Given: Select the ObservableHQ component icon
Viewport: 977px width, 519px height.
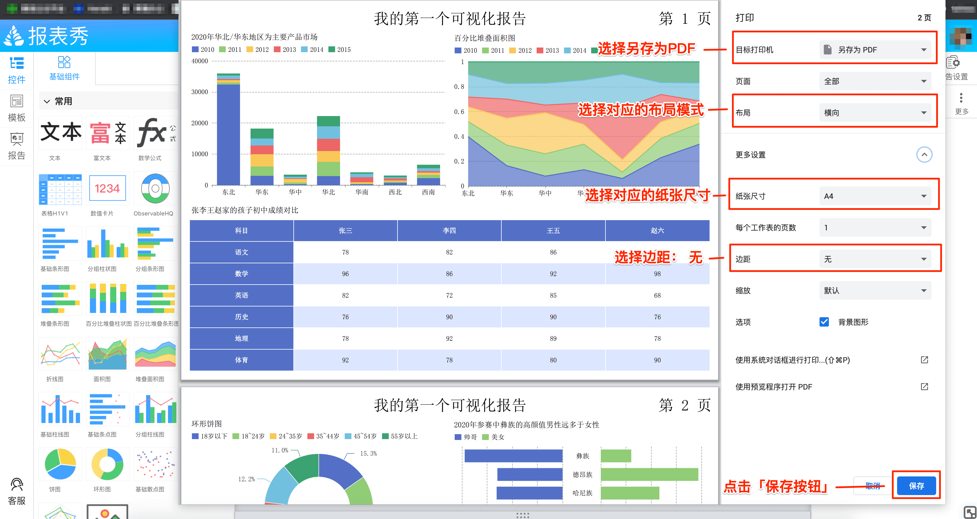Looking at the screenshot, I should 155,189.
